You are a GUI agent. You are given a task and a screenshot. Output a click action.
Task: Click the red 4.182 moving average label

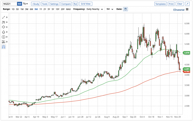click(x=187, y=71)
